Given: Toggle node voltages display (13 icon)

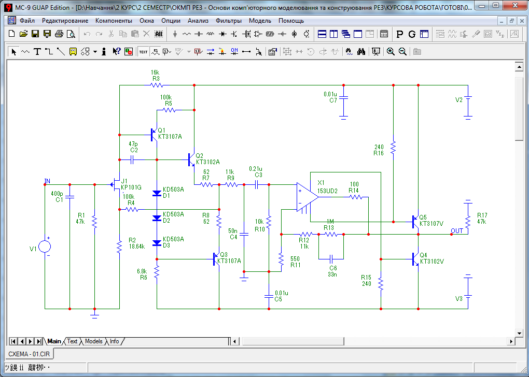Looking at the screenshot, I should point(198,52).
